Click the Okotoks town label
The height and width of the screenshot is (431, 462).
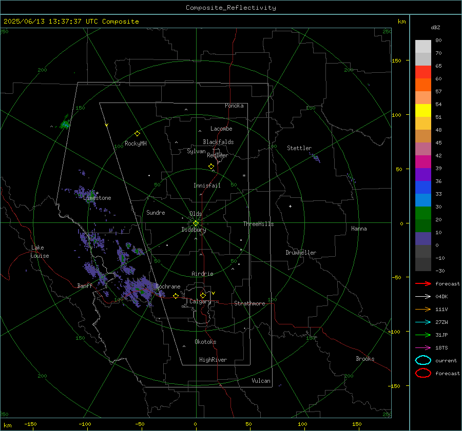pos(205,342)
